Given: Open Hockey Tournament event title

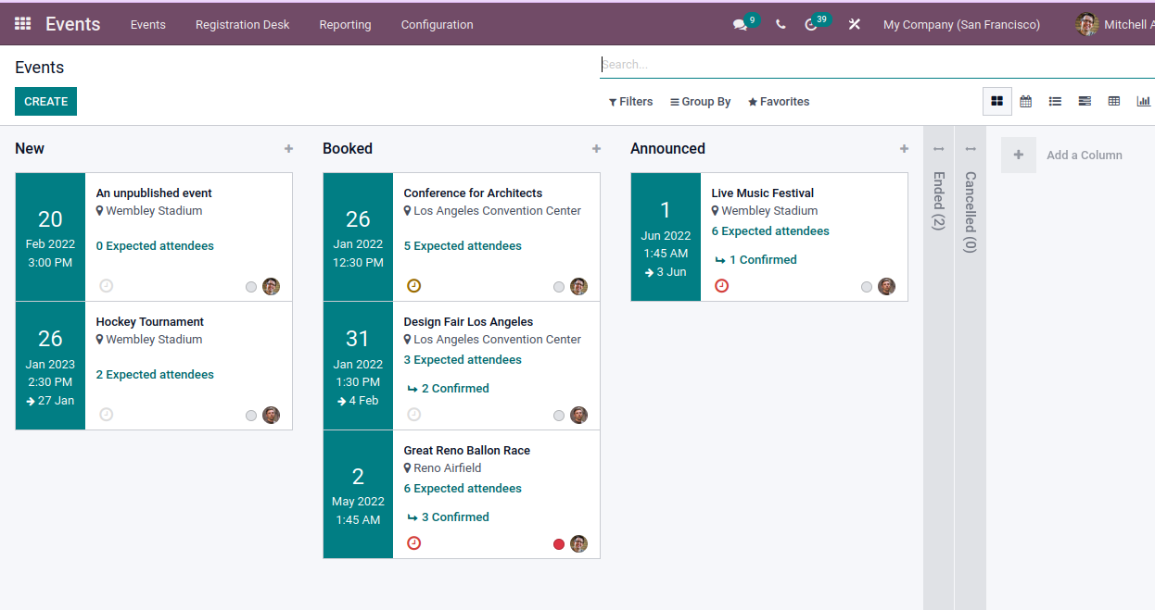Looking at the screenshot, I should point(150,322).
